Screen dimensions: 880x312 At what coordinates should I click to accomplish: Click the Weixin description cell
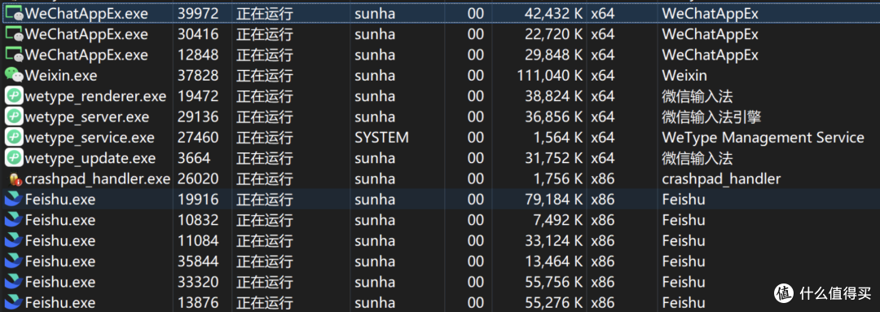click(x=684, y=75)
